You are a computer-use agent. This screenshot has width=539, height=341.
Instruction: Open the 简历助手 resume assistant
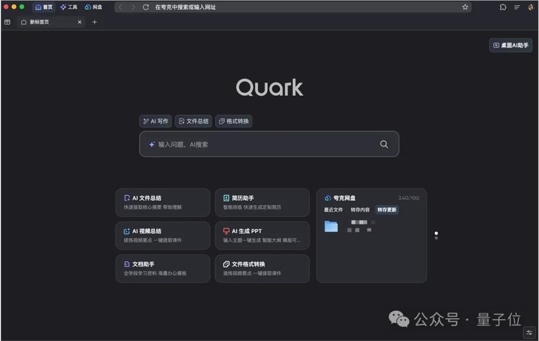pos(262,203)
